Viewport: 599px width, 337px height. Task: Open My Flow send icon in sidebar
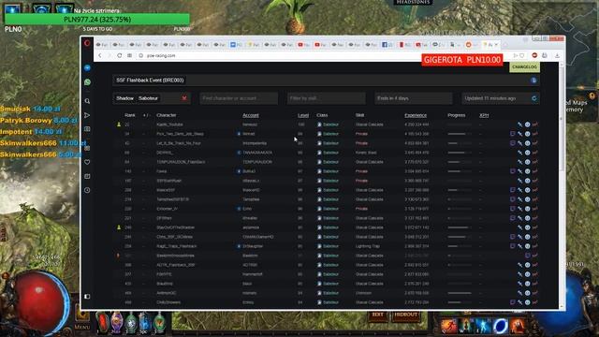tap(87, 115)
